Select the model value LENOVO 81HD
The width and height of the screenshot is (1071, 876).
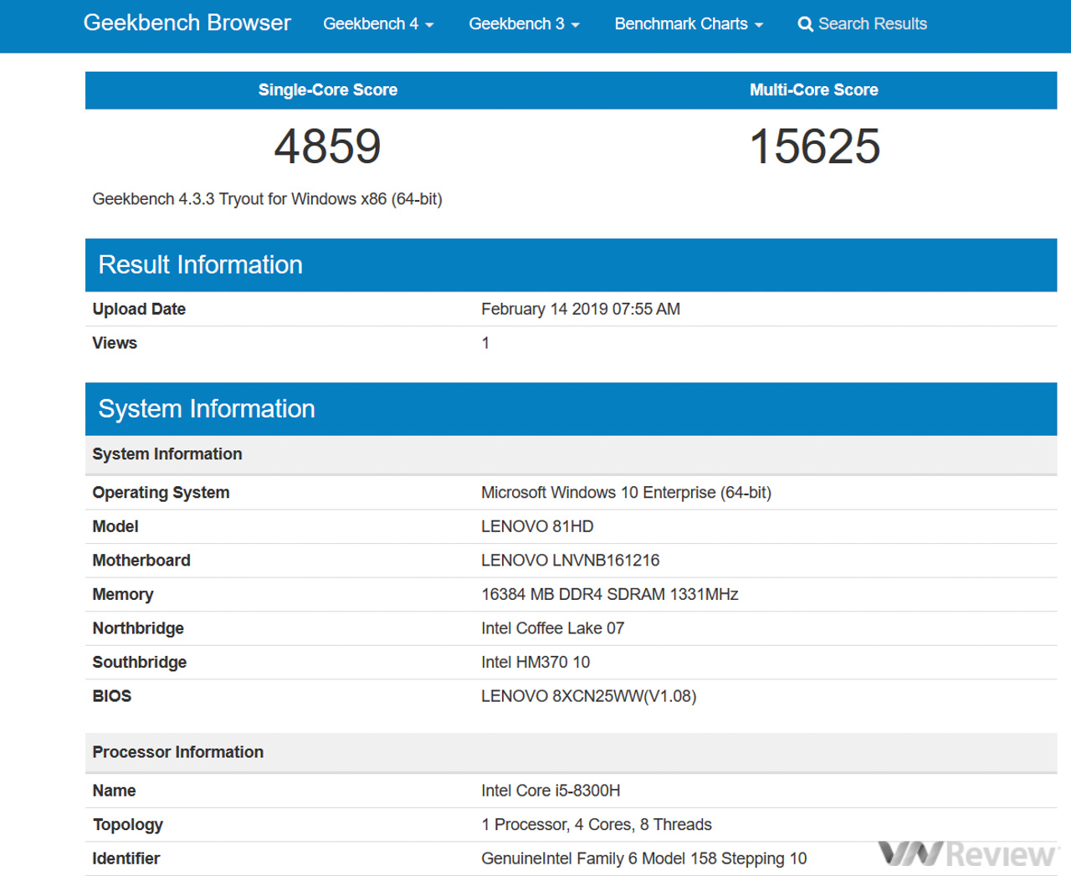pyautogui.click(x=537, y=526)
